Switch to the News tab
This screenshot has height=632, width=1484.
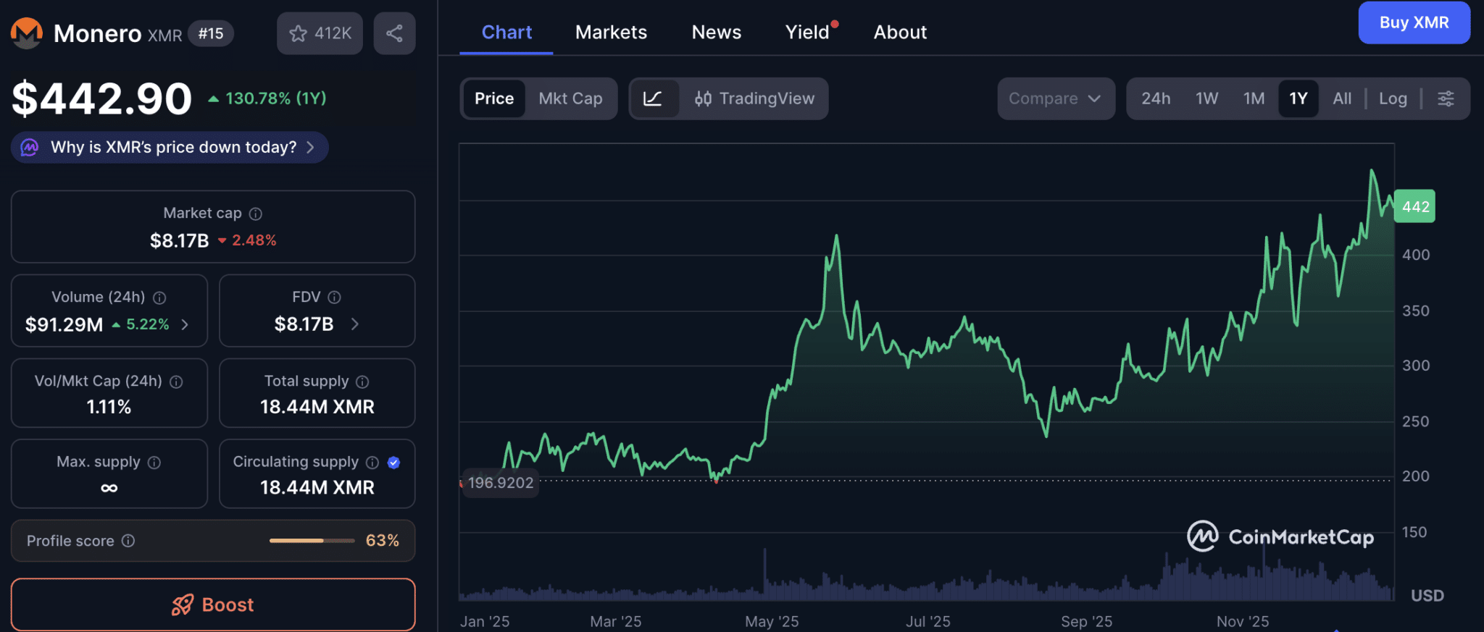(x=716, y=33)
